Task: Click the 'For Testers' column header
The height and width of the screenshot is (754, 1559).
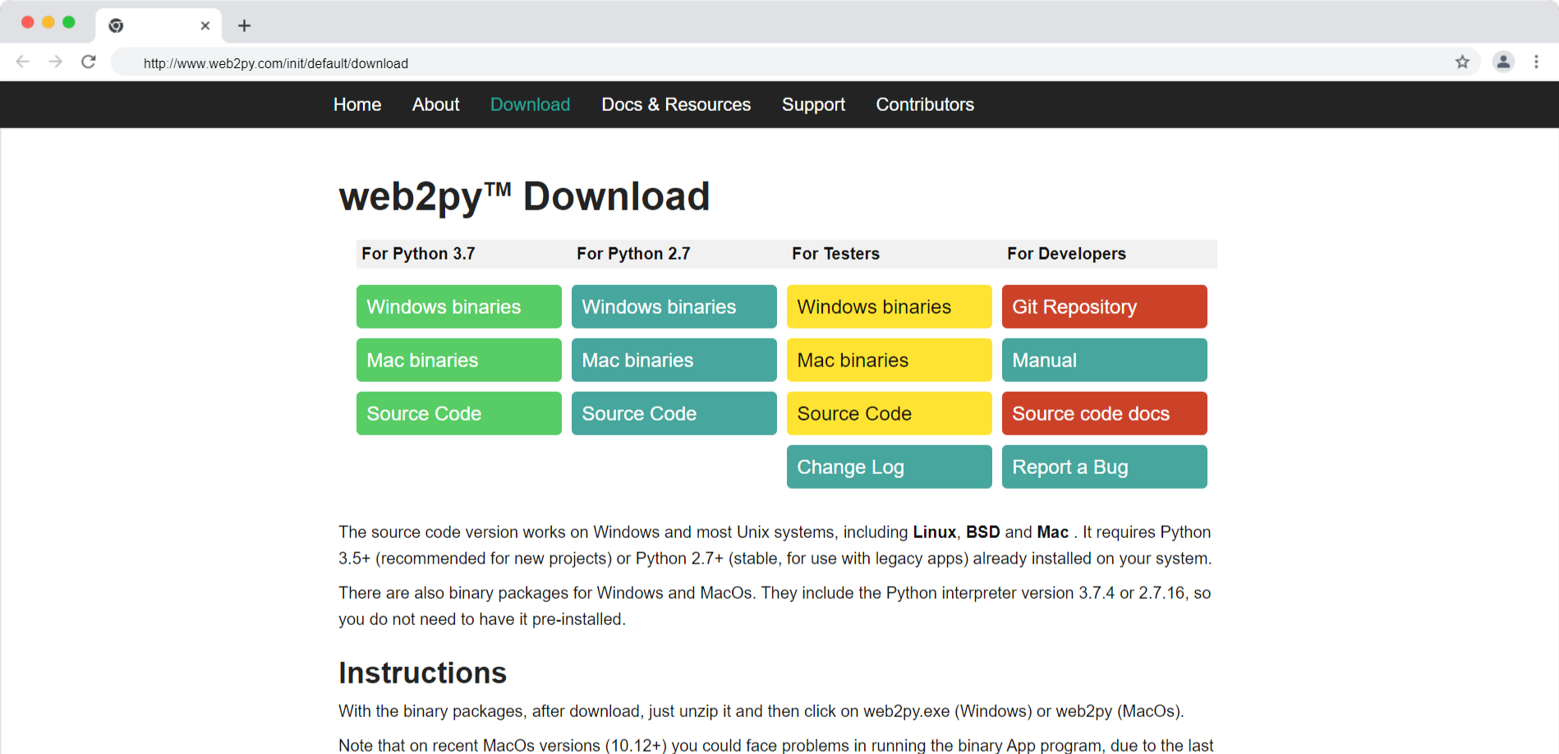Action: (x=835, y=254)
